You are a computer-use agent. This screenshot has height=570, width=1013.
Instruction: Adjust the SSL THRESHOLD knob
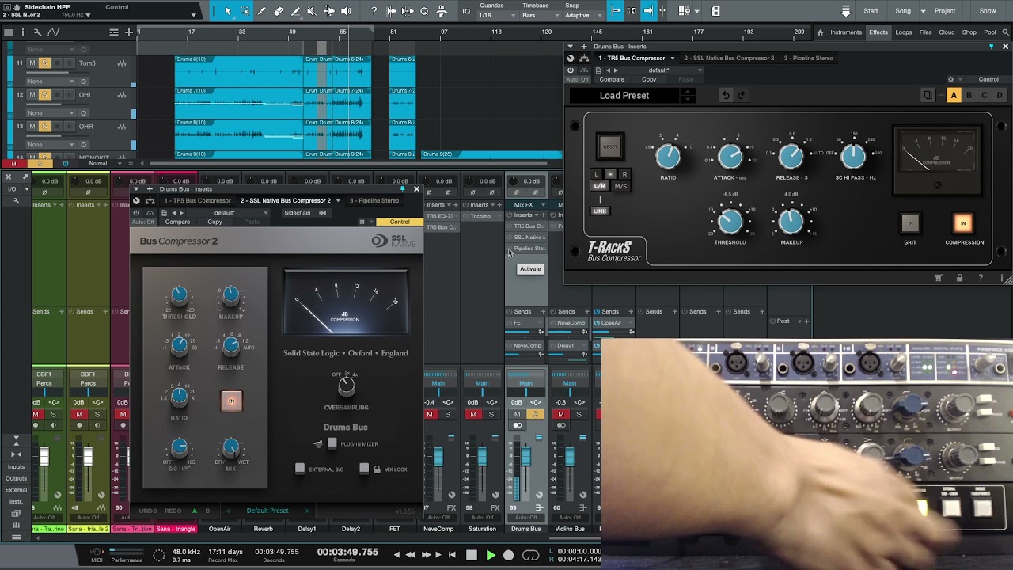179,297
